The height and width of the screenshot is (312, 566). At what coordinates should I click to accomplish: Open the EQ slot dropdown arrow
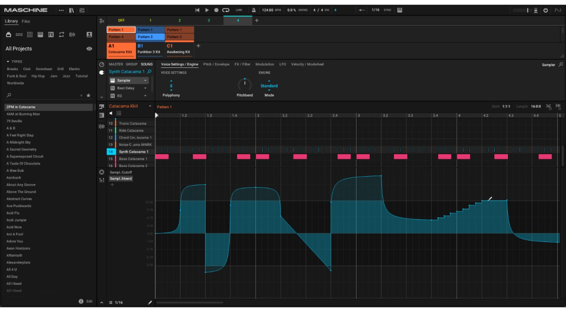point(145,96)
